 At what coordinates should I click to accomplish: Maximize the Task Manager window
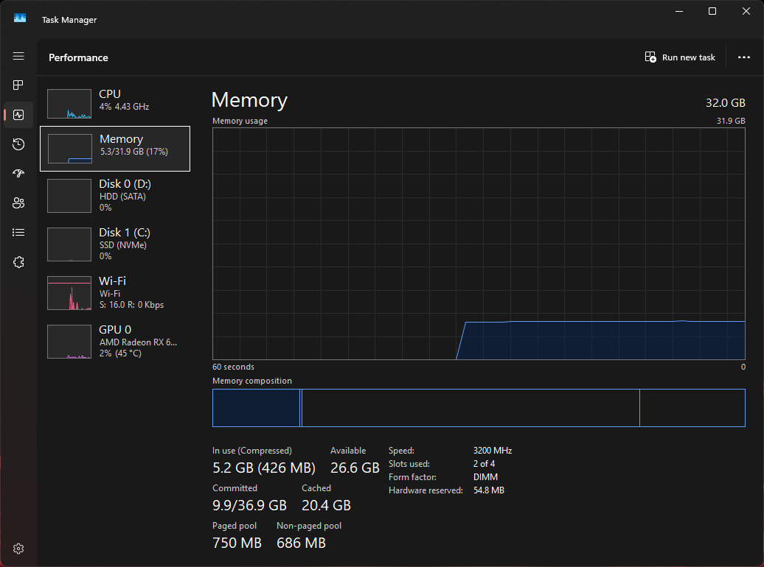pos(712,11)
